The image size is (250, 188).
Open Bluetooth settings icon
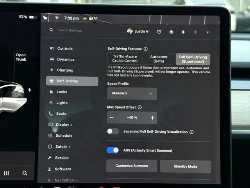coord(195,32)
